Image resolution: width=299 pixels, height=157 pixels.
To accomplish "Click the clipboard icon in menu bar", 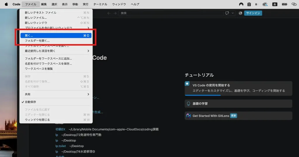I will [x=249, y=4].
